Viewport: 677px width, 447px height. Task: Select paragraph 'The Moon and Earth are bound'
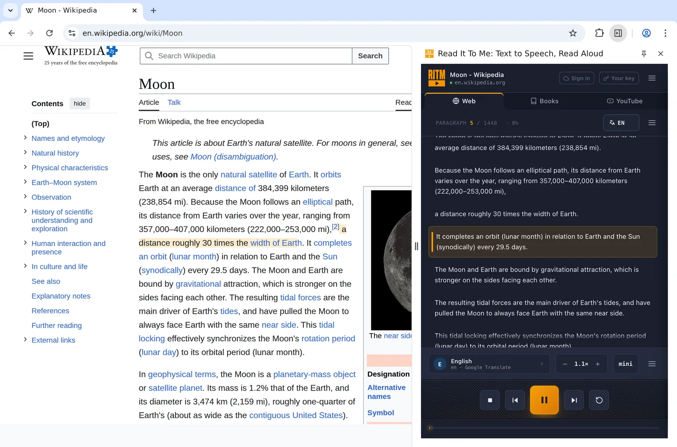pyautogui.click(x=543, y=275)
